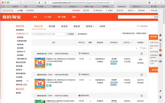165x103 pixels.
Task: Click 更多问题 orange button in help panel
Action: point(153,70)
